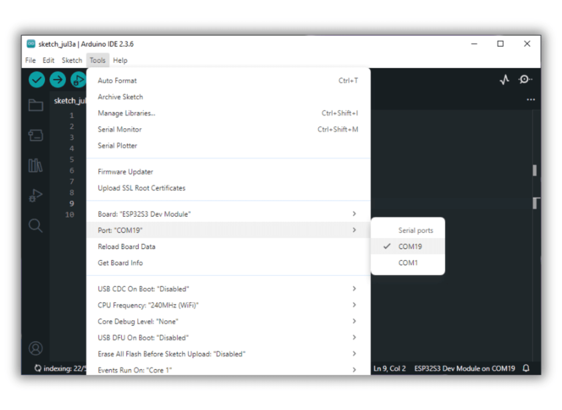This screenshot has height=410, width=562.
Task: Click the Verify checkmark button
Action: pos(37,80)
